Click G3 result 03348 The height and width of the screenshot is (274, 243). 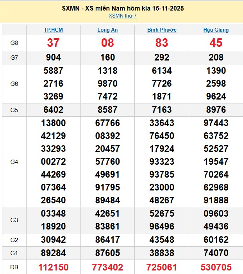coord(53,214)
